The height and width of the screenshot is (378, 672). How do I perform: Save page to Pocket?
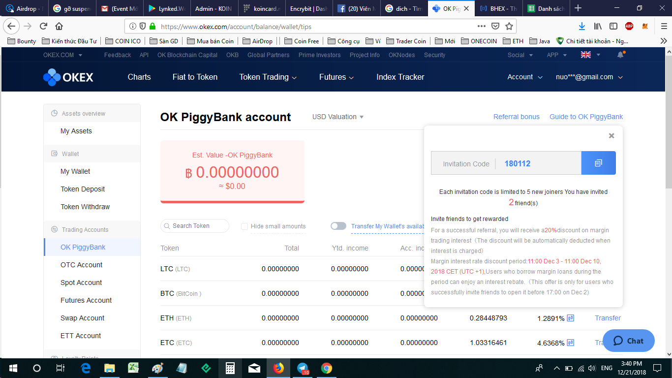point(496,27)
